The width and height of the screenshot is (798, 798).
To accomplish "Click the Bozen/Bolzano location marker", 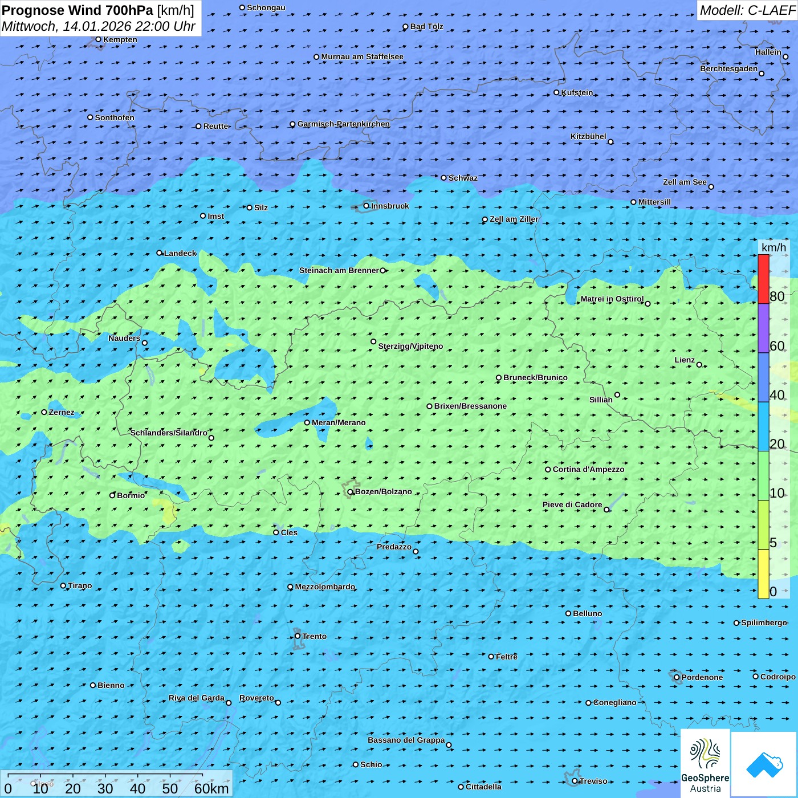I will tap(351, 492).
